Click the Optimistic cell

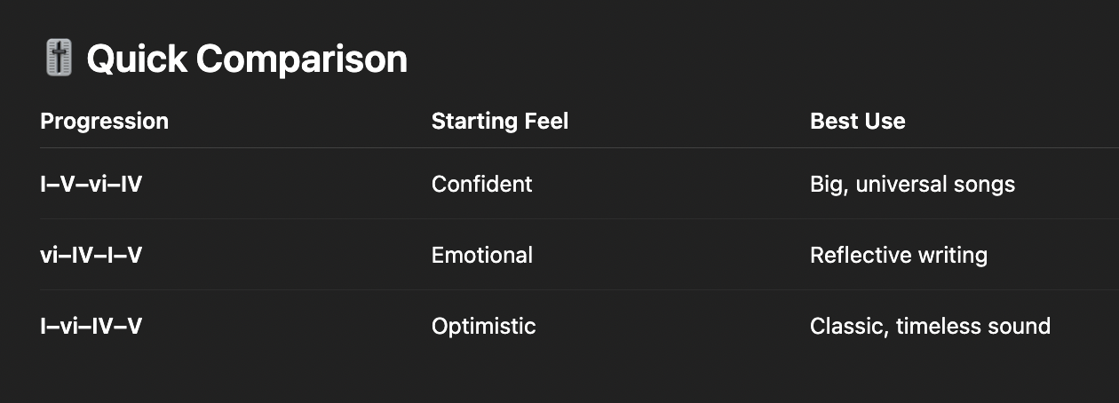click(x=483, y=326)
